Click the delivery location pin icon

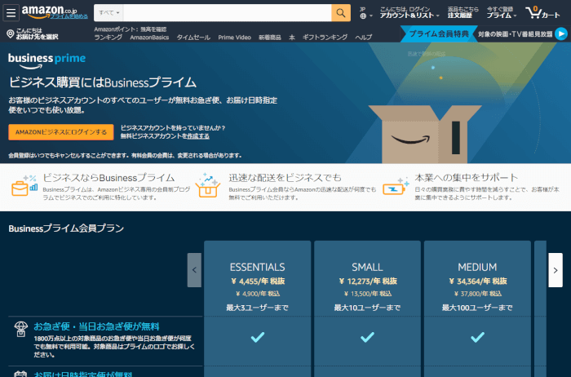point(10,33)
